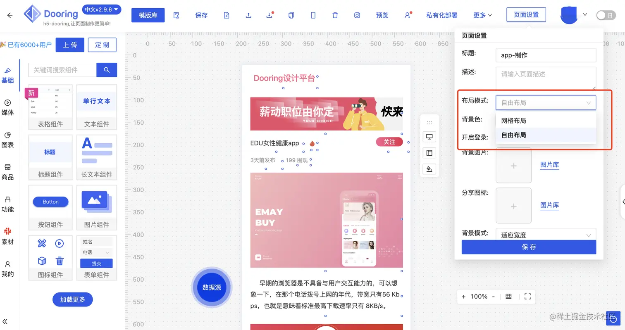Click the blue search magnifier button
The height and width of the screenshot is (330, 625).
107,70
